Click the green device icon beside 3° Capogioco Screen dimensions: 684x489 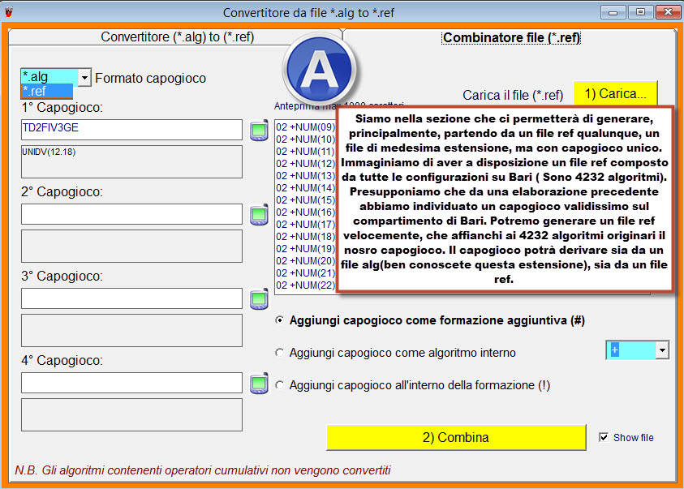click(x=259, y=298)
